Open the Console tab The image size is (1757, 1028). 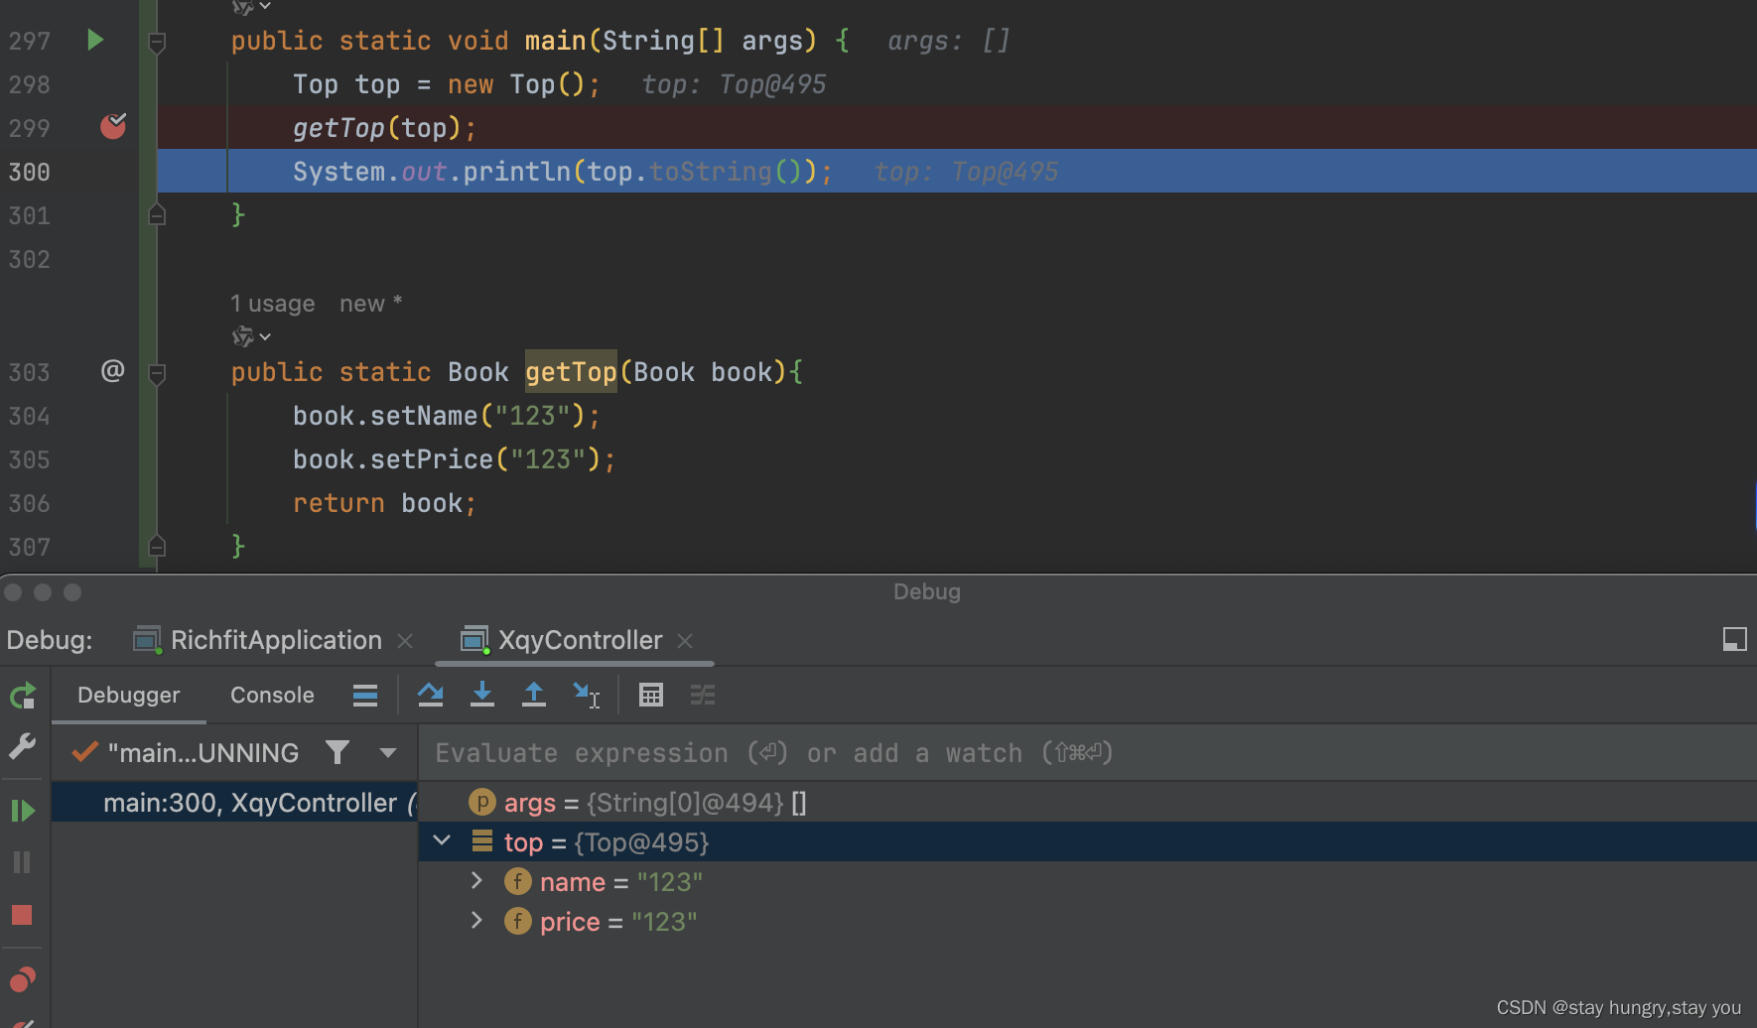coord(272,695)
